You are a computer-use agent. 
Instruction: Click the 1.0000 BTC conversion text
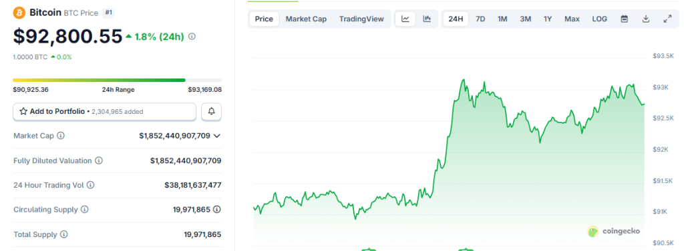(x=30, y=57)
